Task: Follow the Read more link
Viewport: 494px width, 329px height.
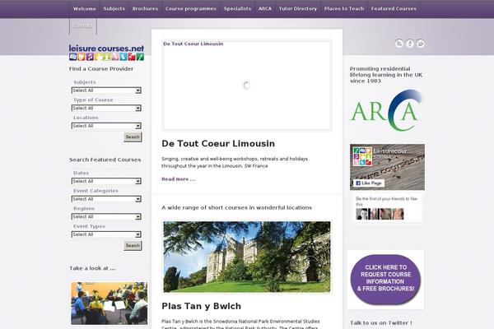Action: point(179,179)
